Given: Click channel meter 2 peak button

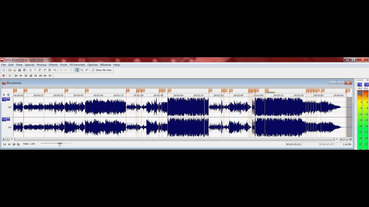Looking at the screenshot, I should (367, 85).
